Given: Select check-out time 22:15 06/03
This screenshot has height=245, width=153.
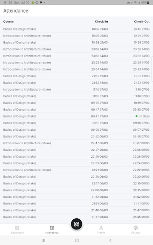Looking at the screenshot, I should click(141, 190).
